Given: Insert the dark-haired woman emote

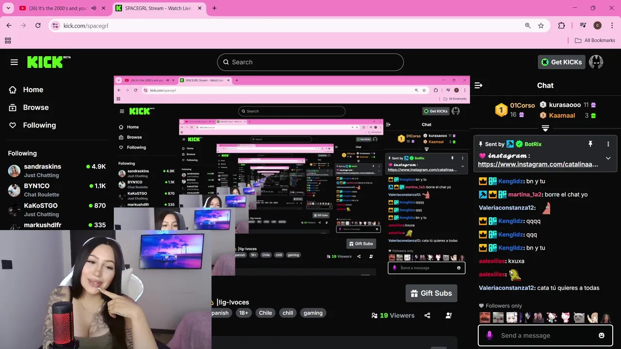Looking at the screenshot, I should 606,318.
